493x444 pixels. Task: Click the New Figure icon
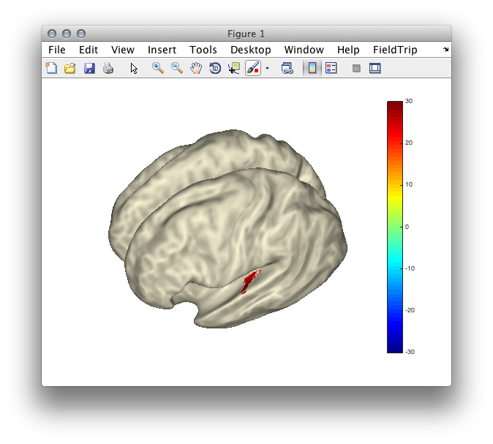pos(51,68)
